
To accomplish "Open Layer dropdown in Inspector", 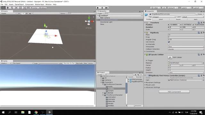I will 193,17.
